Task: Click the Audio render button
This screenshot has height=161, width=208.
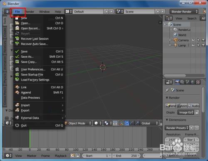Action: coord(193,106)
